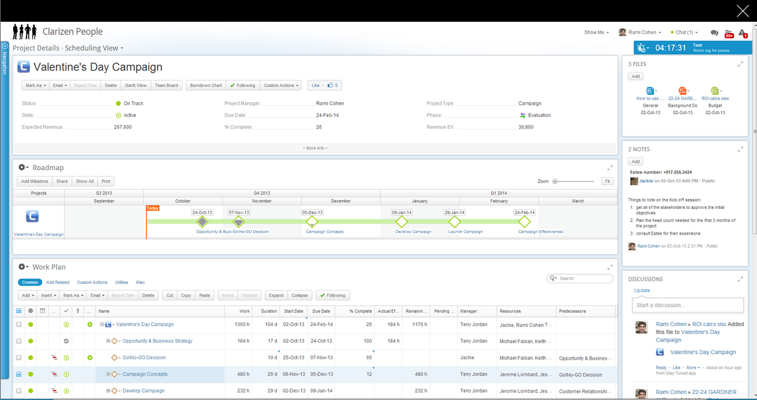Image resolution: width=757 pixels, height=400 pixels.
Task: Click the completed checkmark icon in Opportunity row
Action: tap(67, 341)
